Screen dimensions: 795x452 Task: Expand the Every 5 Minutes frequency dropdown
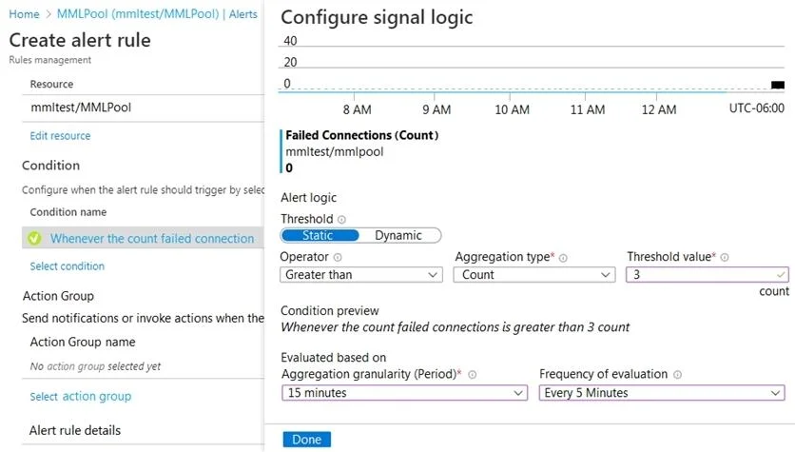tap(662, 393)
